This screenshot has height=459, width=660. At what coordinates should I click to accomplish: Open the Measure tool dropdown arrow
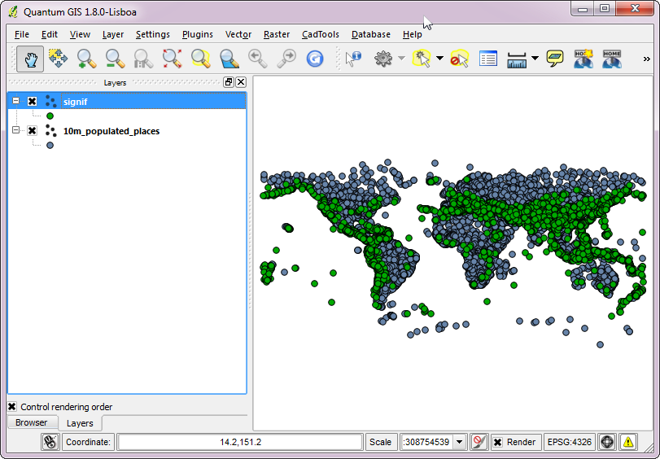[x=535, y=58]
